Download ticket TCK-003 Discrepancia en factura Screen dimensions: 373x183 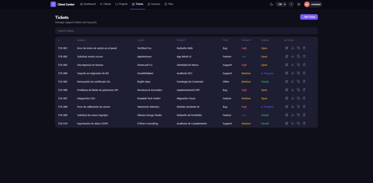(292, 65)
